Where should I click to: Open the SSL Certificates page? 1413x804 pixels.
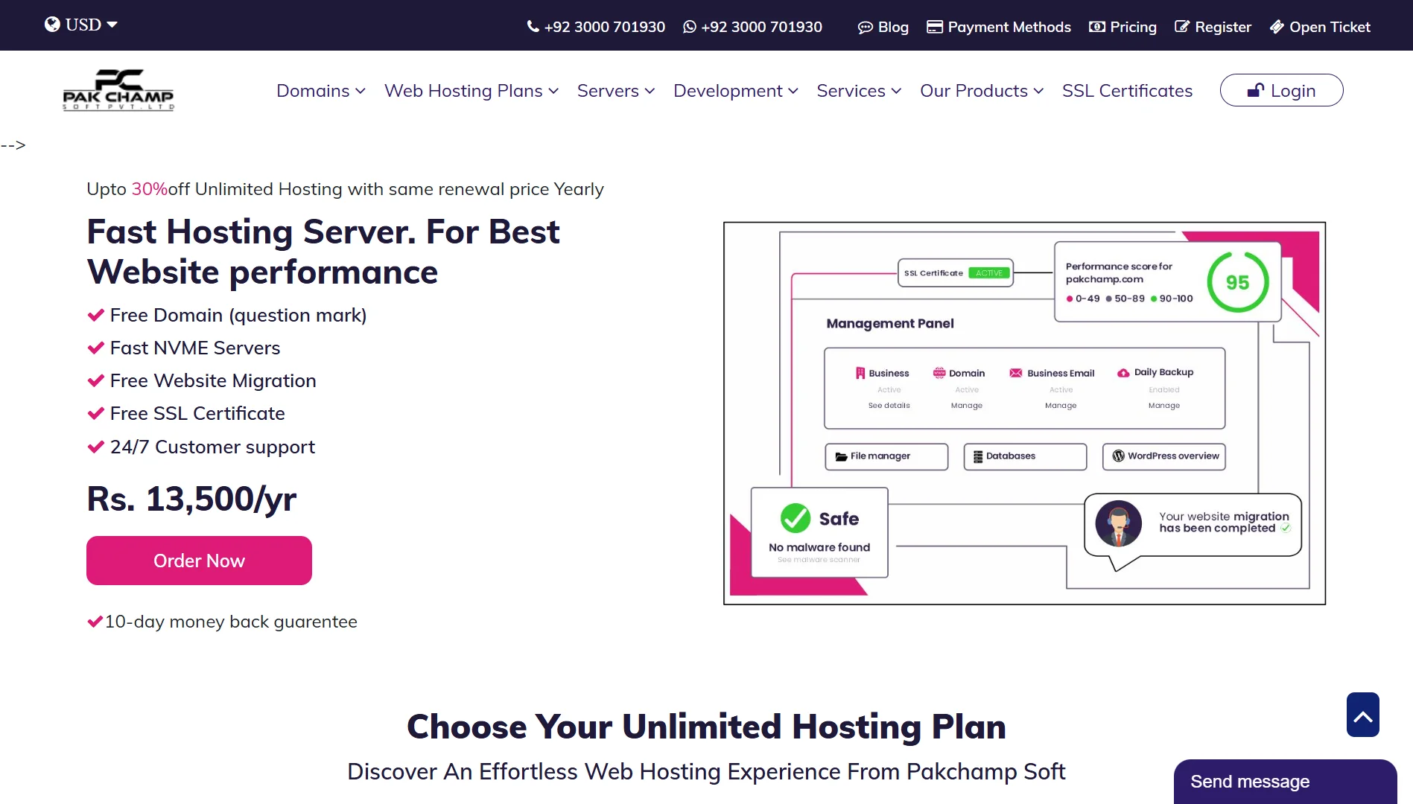point(1127,91)
